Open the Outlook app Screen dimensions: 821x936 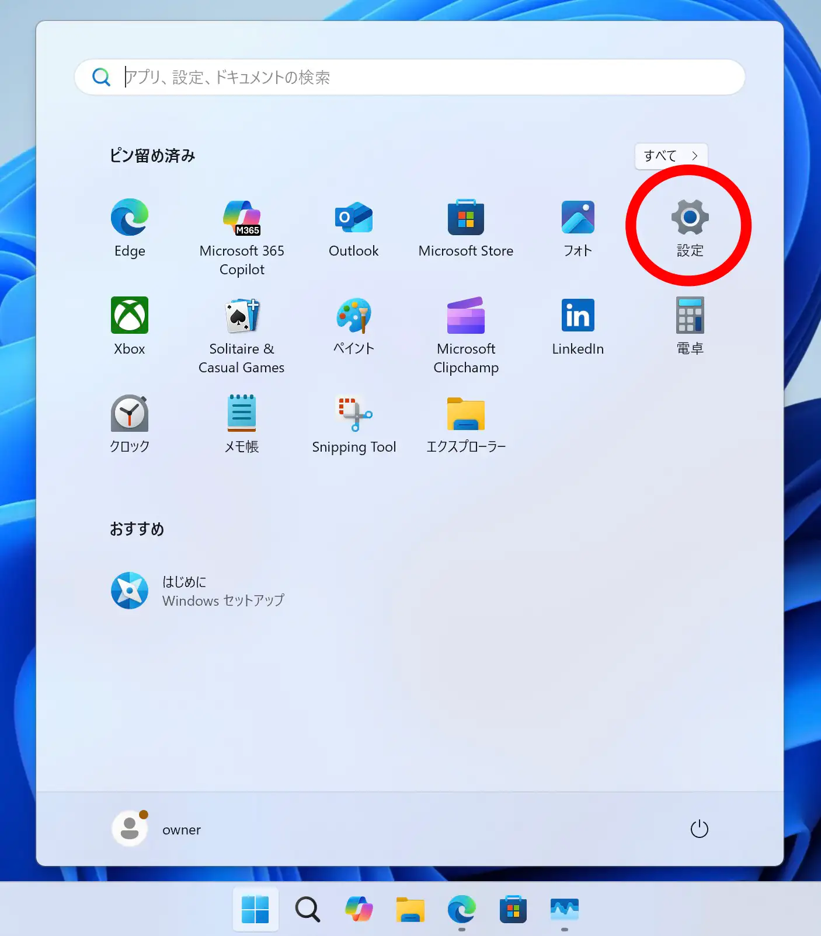tap(354, 229)
